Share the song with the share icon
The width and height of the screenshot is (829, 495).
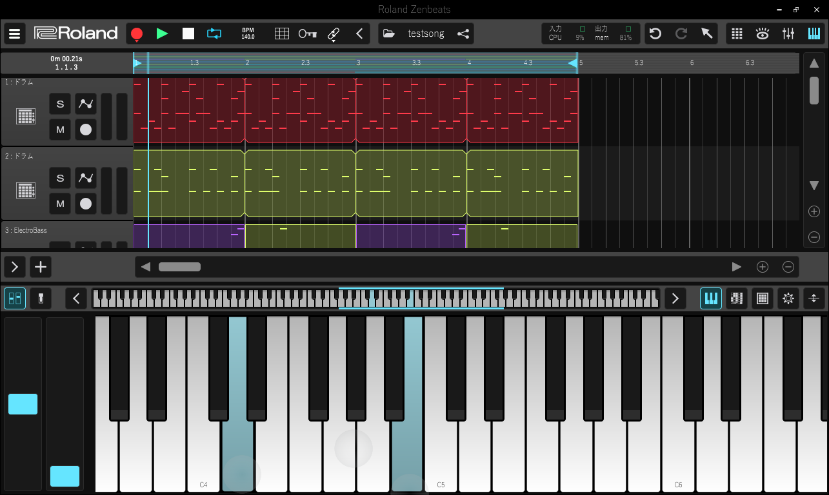coord(463,34)
